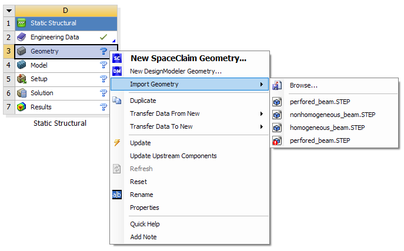
Task: Click disabled Refresh menu entry
Action: click(190, 169)
